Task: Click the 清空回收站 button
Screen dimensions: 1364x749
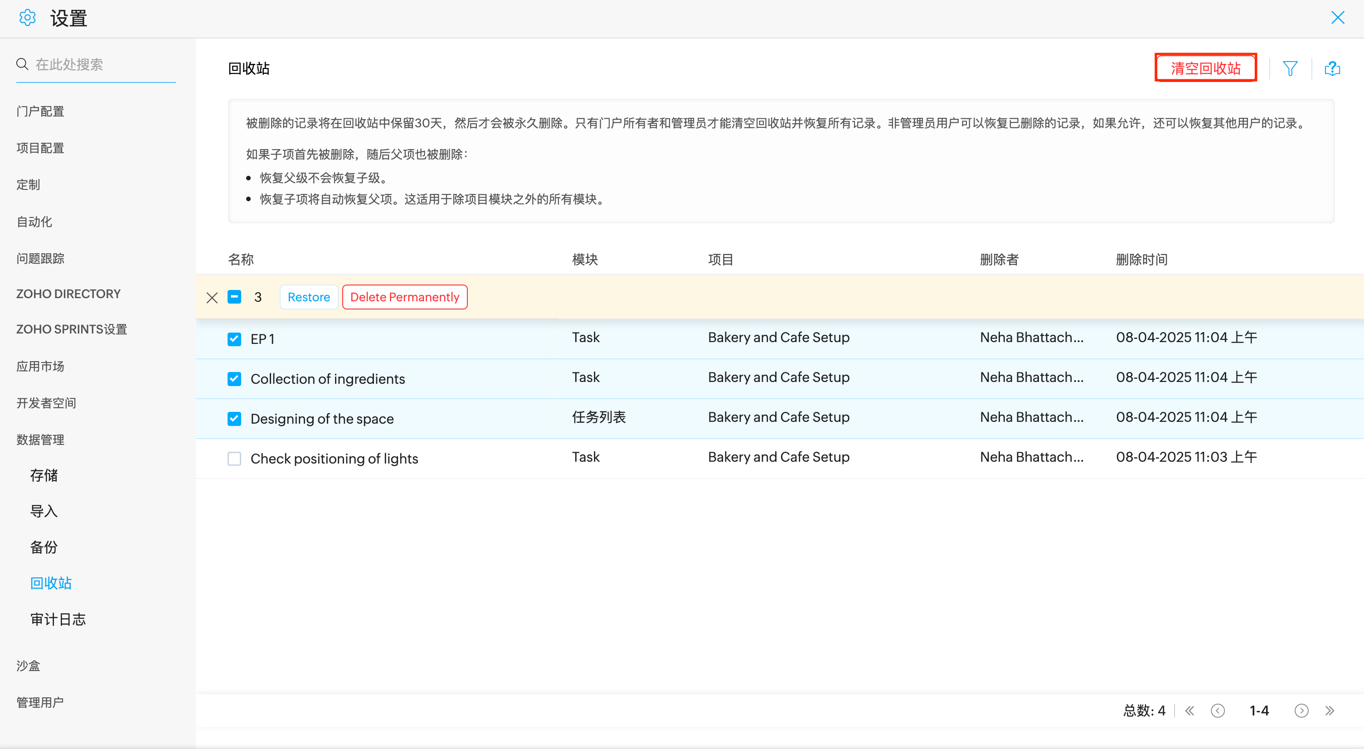Action: pyautogui.click(x=1205, y=68)
